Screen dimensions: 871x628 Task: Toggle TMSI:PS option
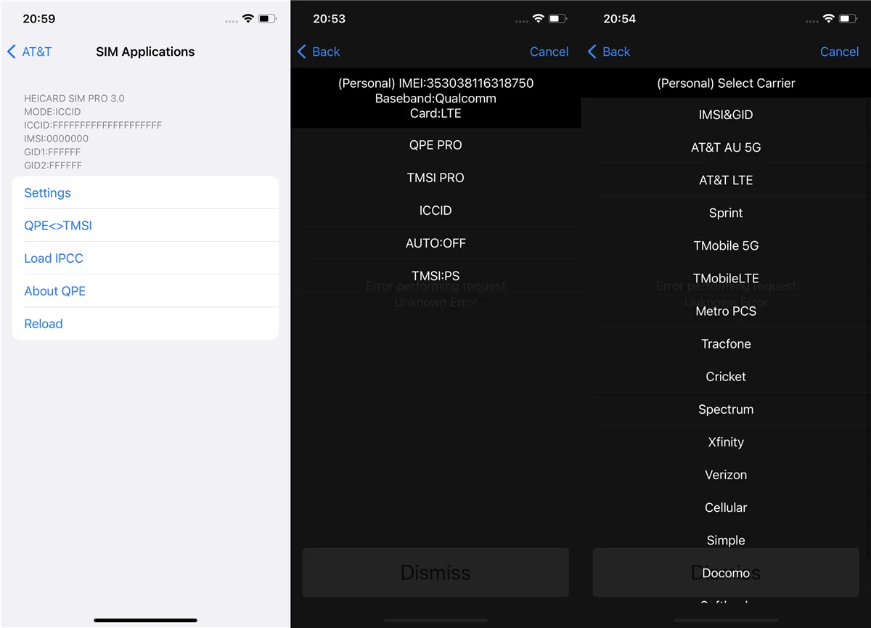435,276
